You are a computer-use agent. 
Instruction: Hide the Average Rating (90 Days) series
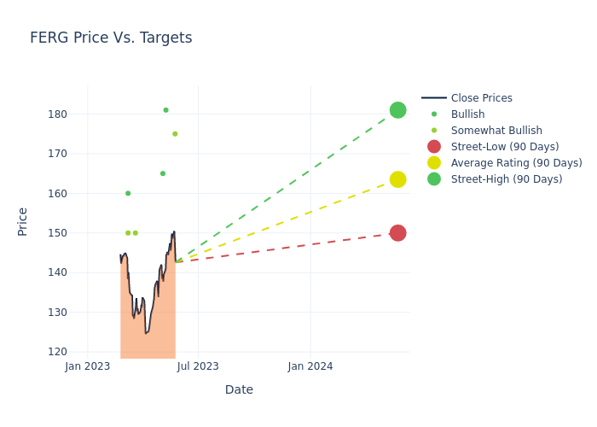[x=516, y=163]
